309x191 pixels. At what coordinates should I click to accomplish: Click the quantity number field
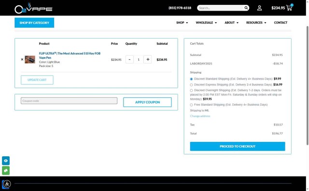click(139, 59)
